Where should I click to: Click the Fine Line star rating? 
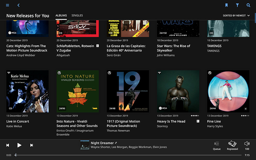(x=245, y=116)
